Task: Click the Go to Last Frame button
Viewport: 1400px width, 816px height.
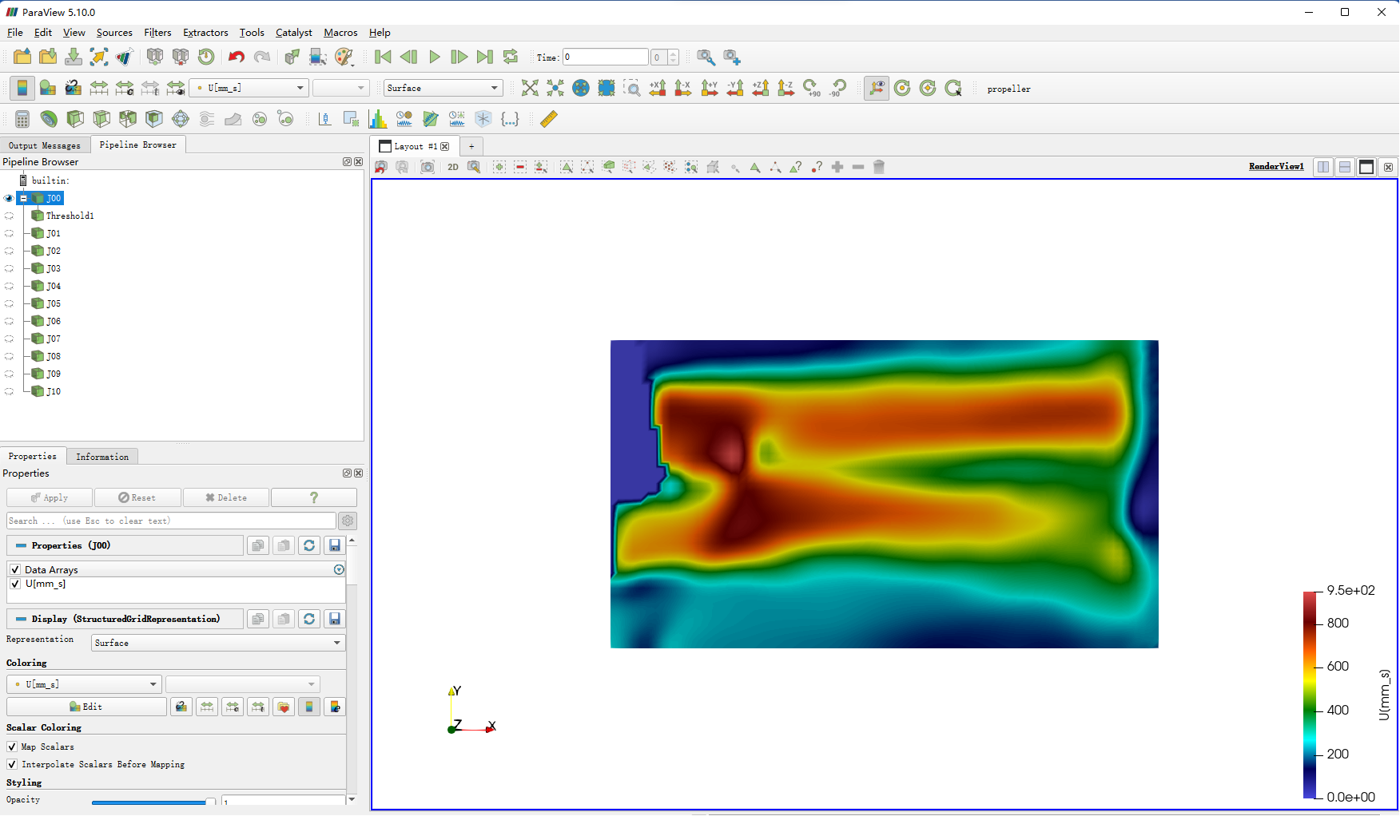Action: coord(484,57)
